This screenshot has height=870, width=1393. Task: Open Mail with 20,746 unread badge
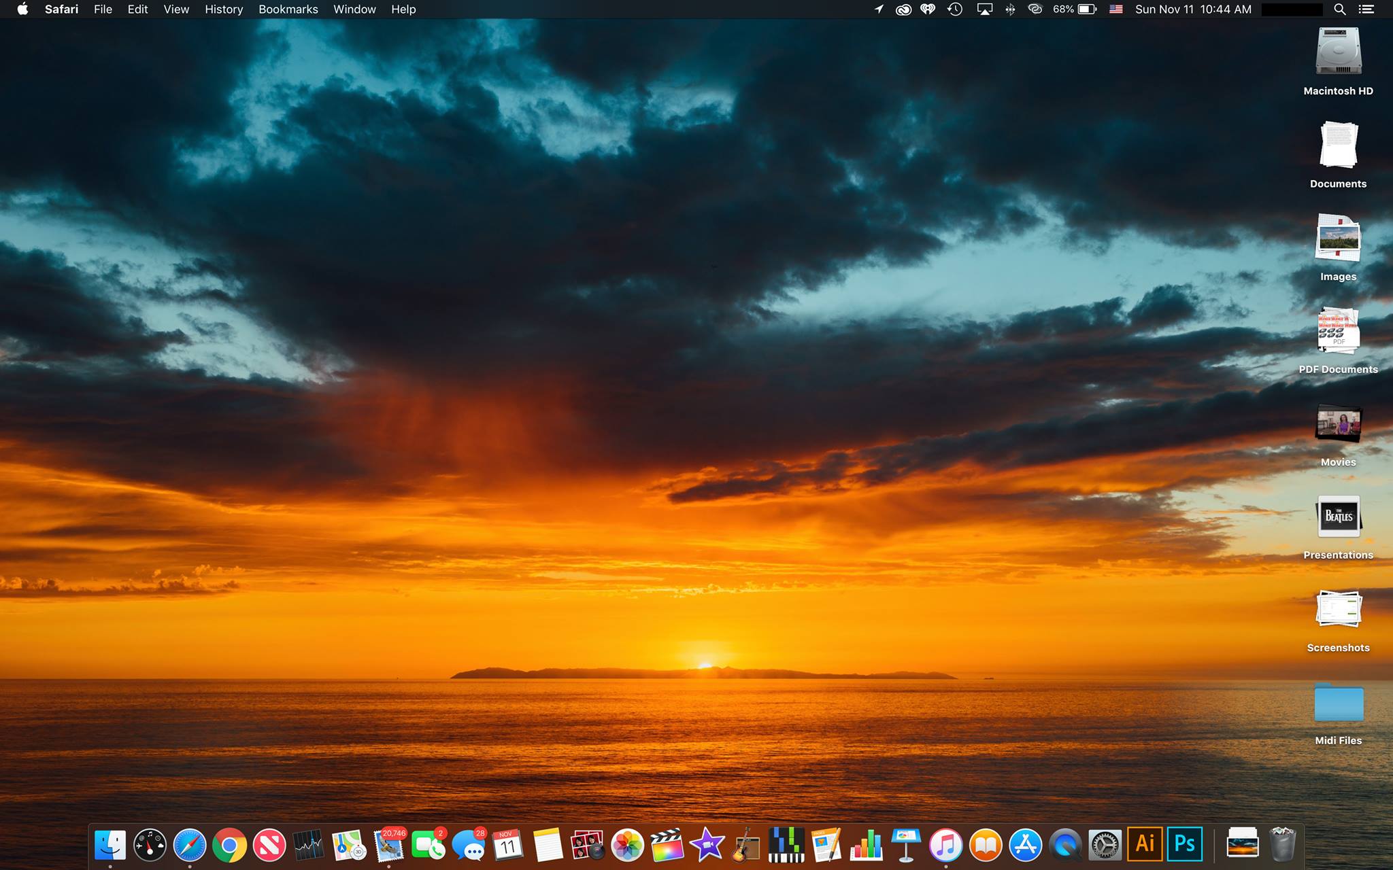[x=389, y=846]
